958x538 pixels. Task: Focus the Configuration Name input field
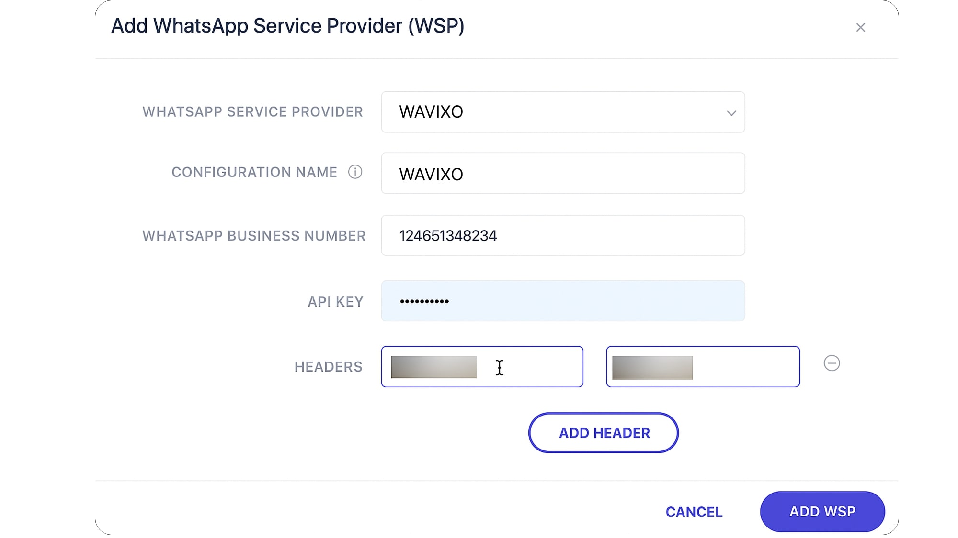pos(562,174)
